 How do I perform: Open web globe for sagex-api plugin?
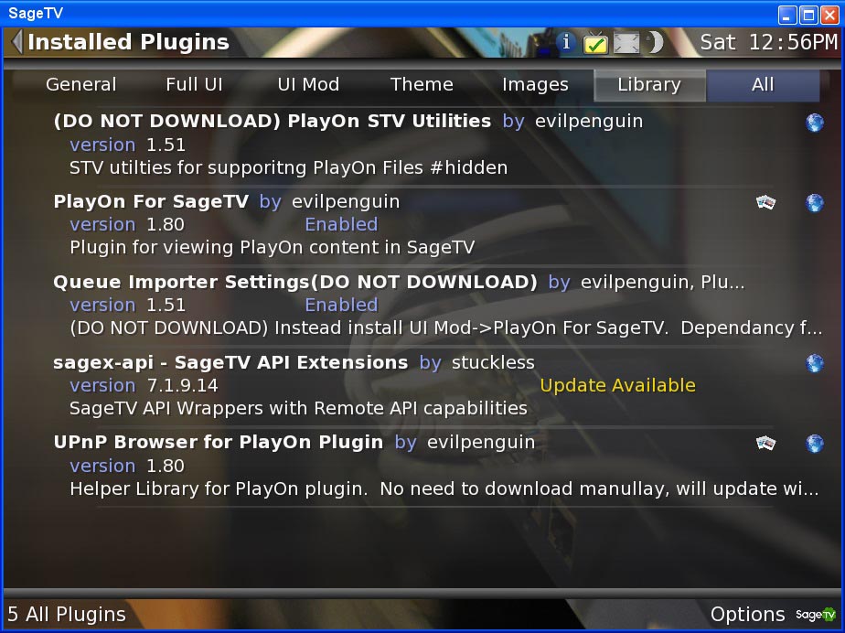[x=814, y=363]
